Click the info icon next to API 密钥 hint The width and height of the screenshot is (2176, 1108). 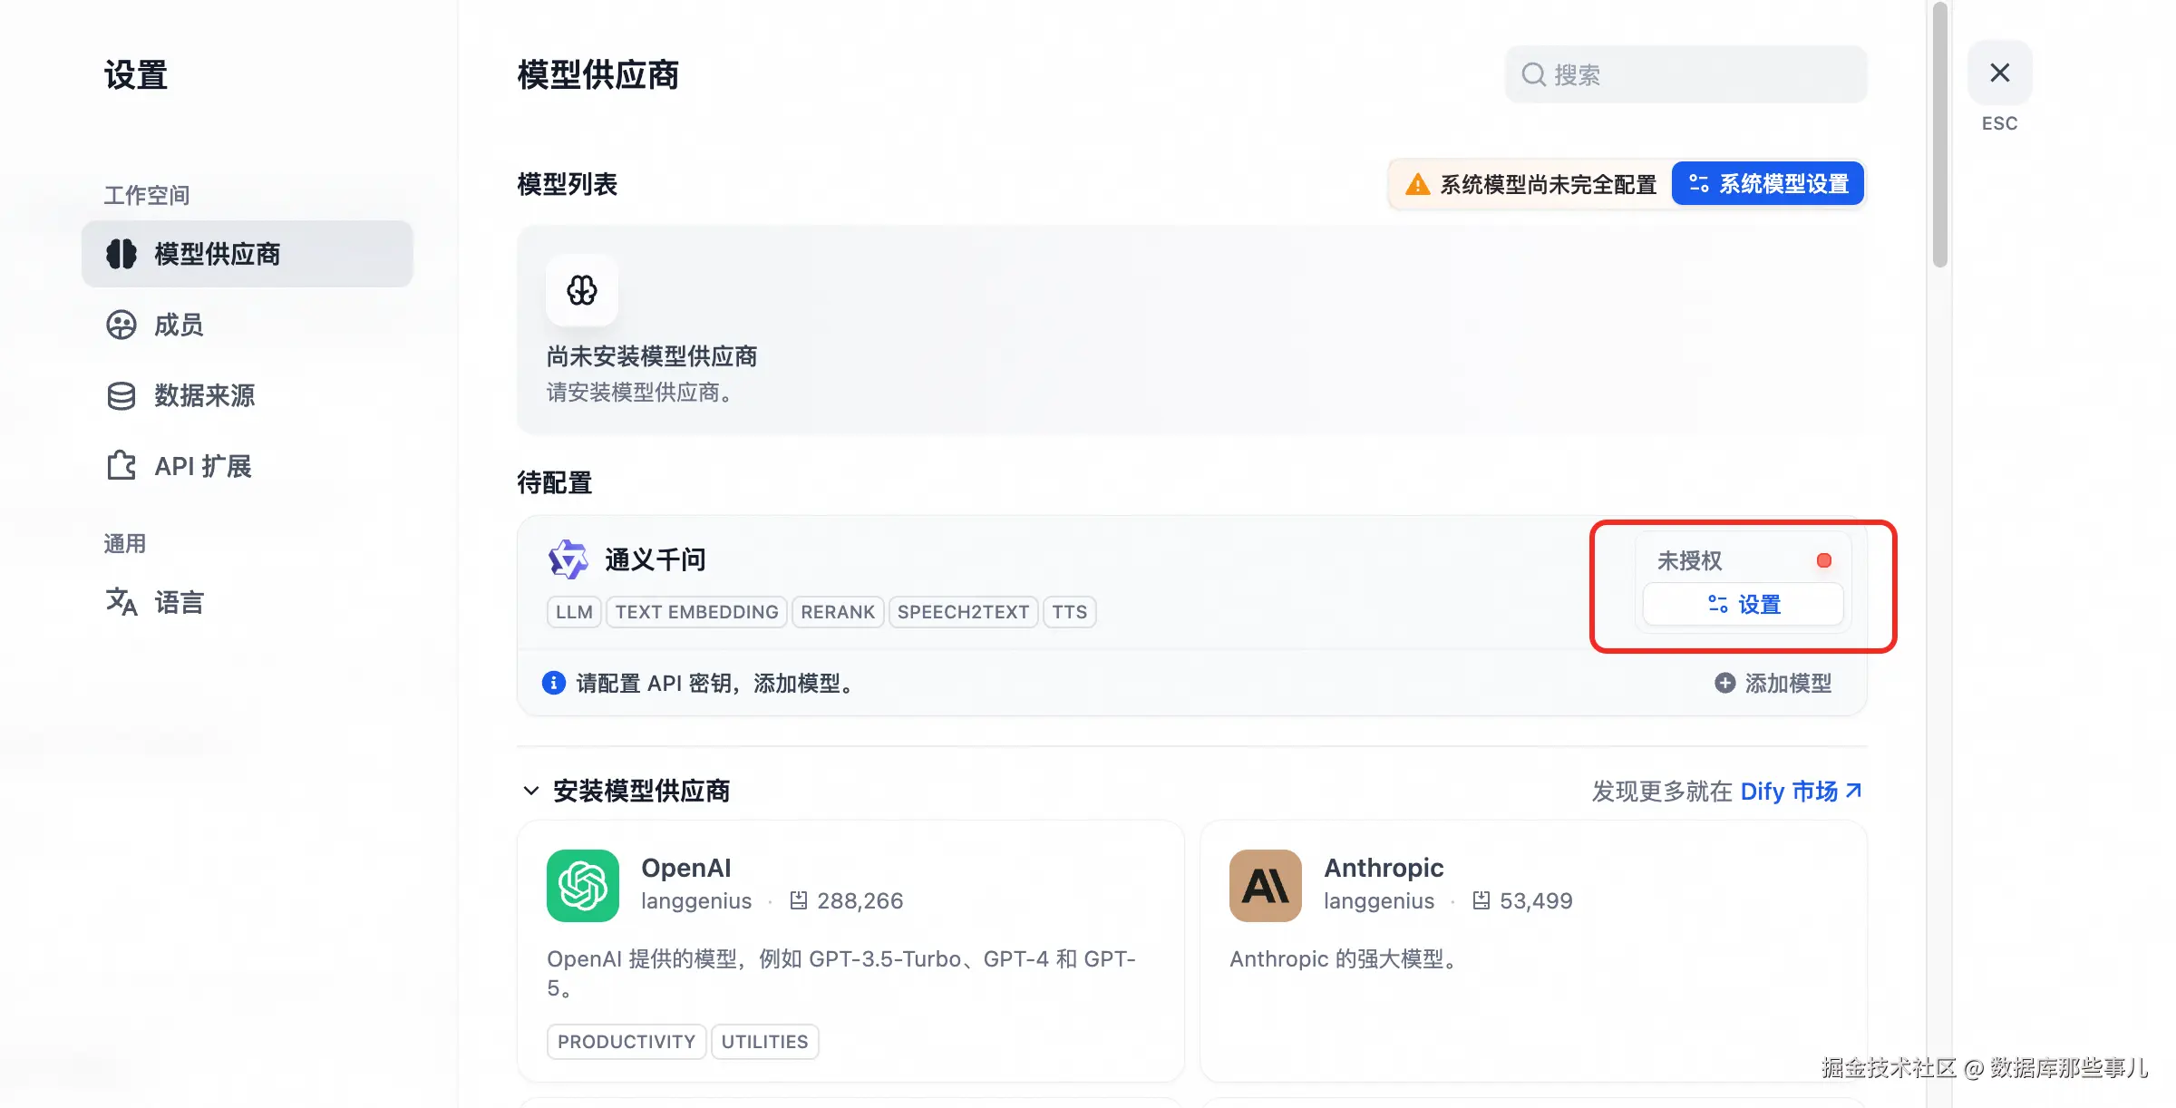(553, 683)
